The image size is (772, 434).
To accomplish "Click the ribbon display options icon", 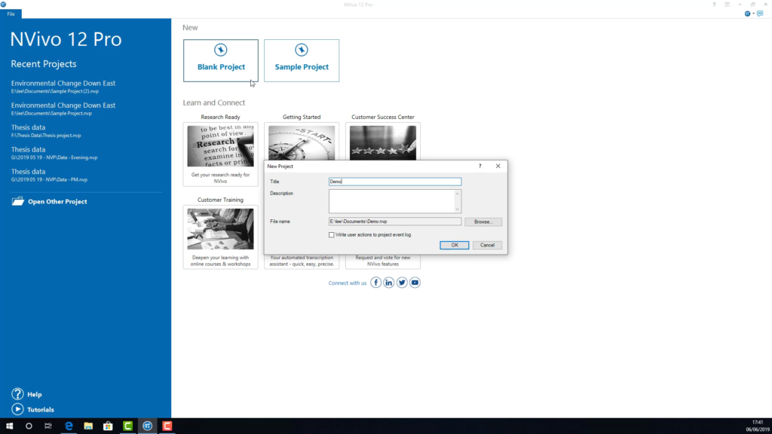I will (x=727, y=5).
